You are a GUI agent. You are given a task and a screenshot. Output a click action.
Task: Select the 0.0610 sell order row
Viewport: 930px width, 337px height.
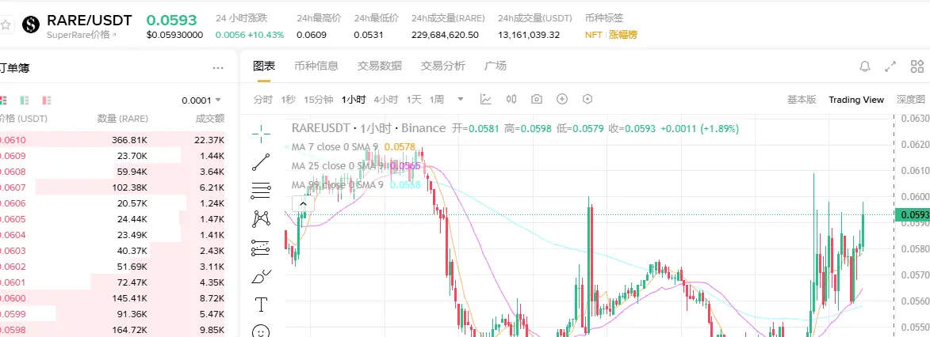[x=113, y=140]
